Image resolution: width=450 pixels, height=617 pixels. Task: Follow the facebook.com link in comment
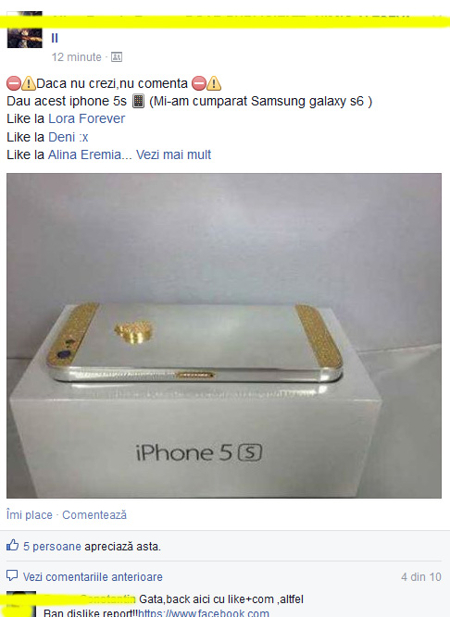point(204,612)
